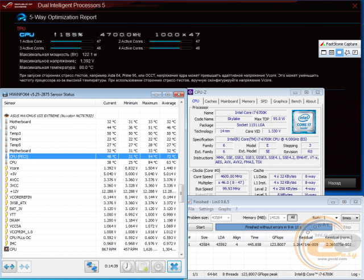
Task: Click the All memory button in LinX
Action: [x=292, y=217]
